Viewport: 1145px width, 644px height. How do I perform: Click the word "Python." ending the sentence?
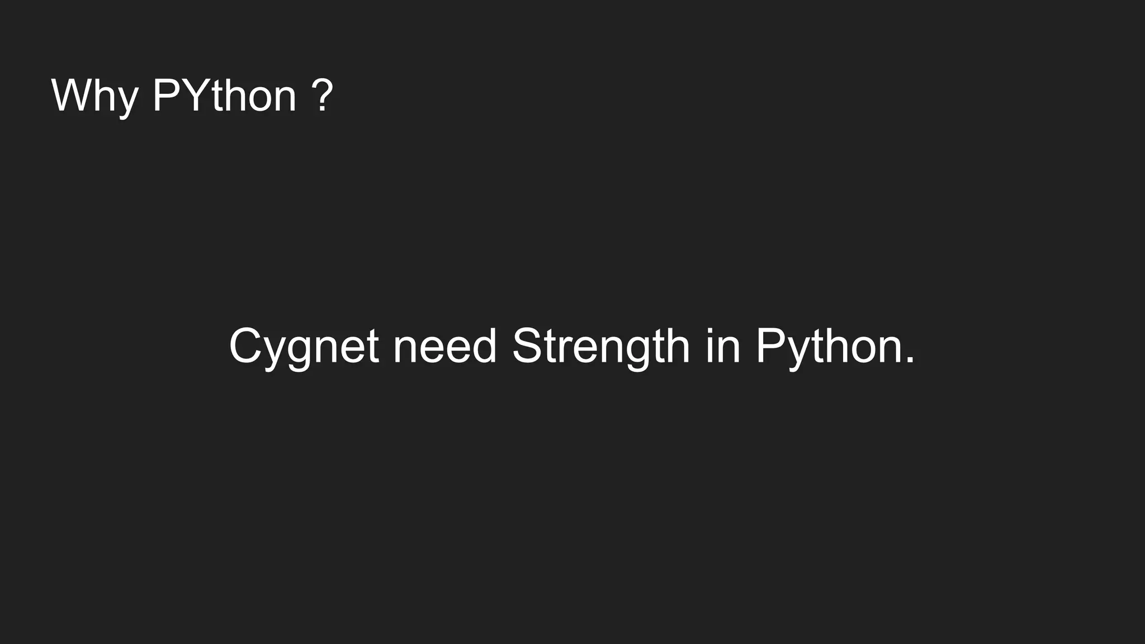[x=835, y=348]
